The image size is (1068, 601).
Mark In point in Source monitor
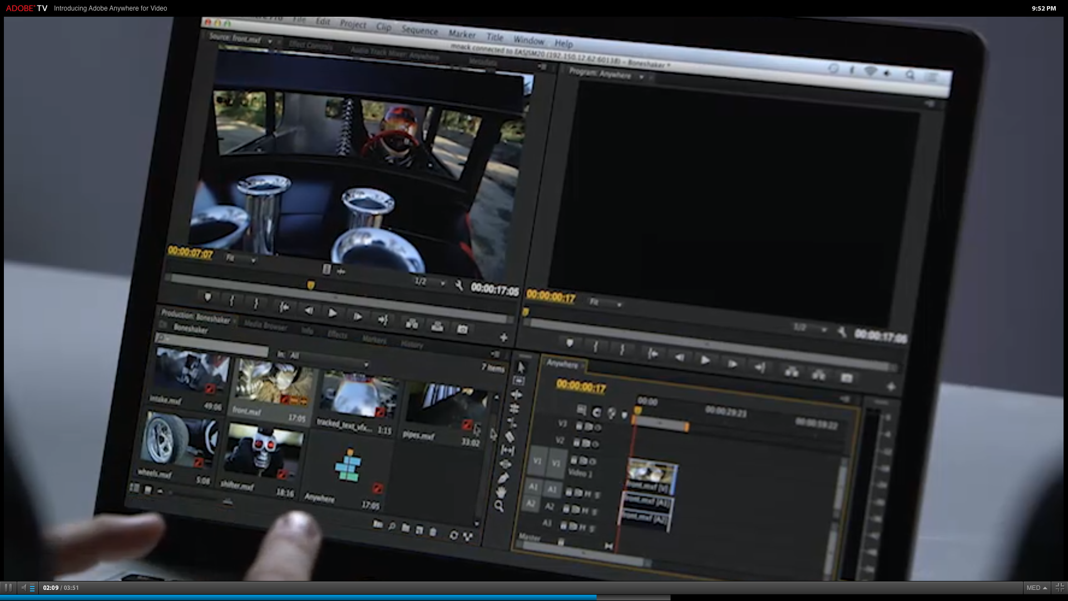click(232, 301)
